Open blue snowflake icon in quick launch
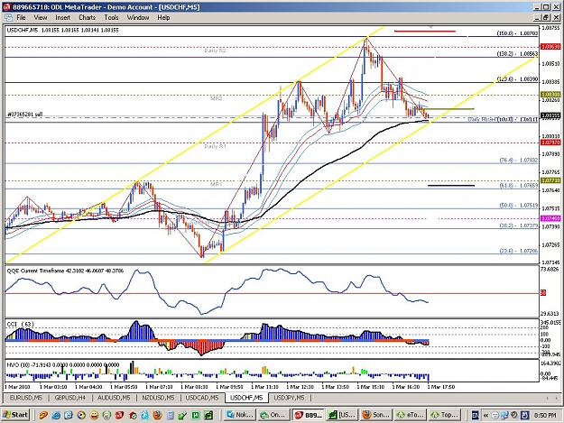Screen dimensions: 564x423 click(x=144, y=416)
